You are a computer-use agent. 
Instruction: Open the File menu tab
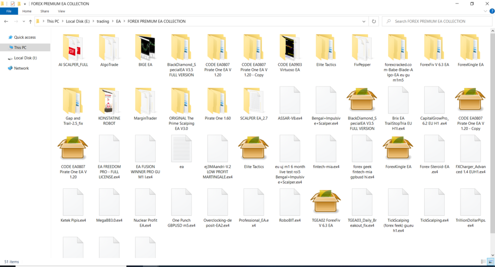coord(9,11)
